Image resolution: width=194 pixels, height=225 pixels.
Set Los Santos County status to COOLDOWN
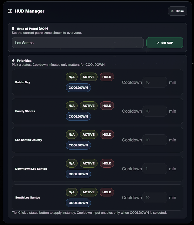78,145
